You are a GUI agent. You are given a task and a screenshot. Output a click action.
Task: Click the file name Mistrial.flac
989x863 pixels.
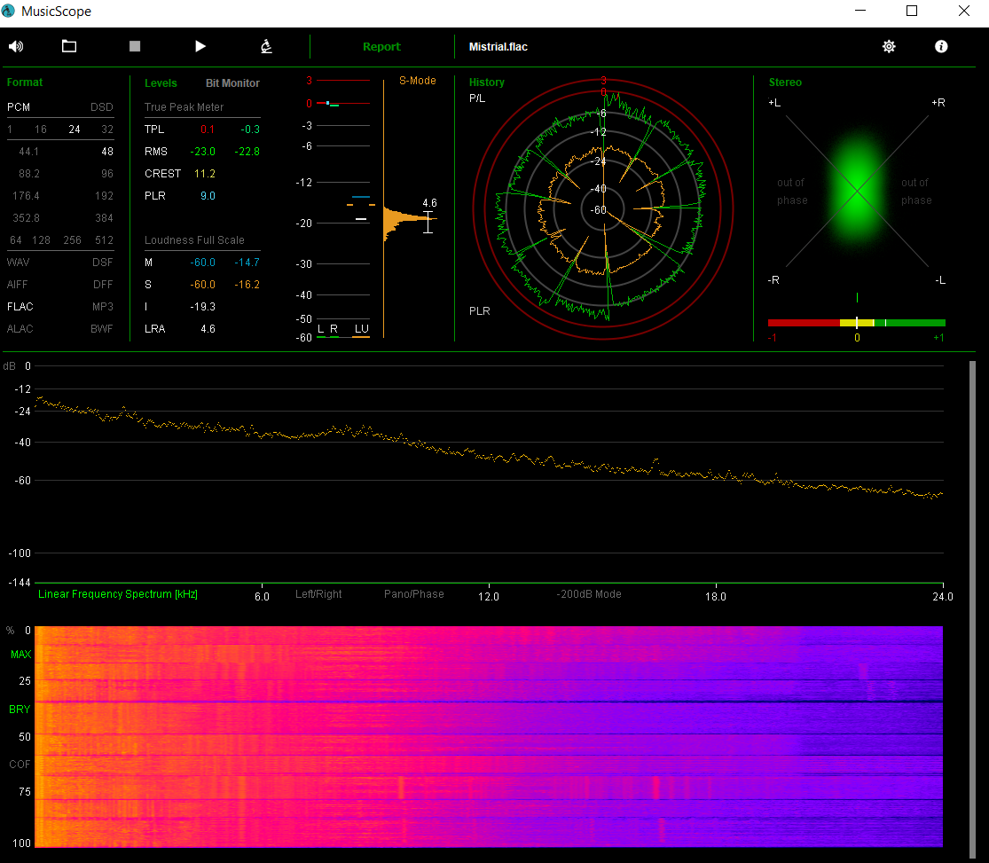click(x=498, y=47)
